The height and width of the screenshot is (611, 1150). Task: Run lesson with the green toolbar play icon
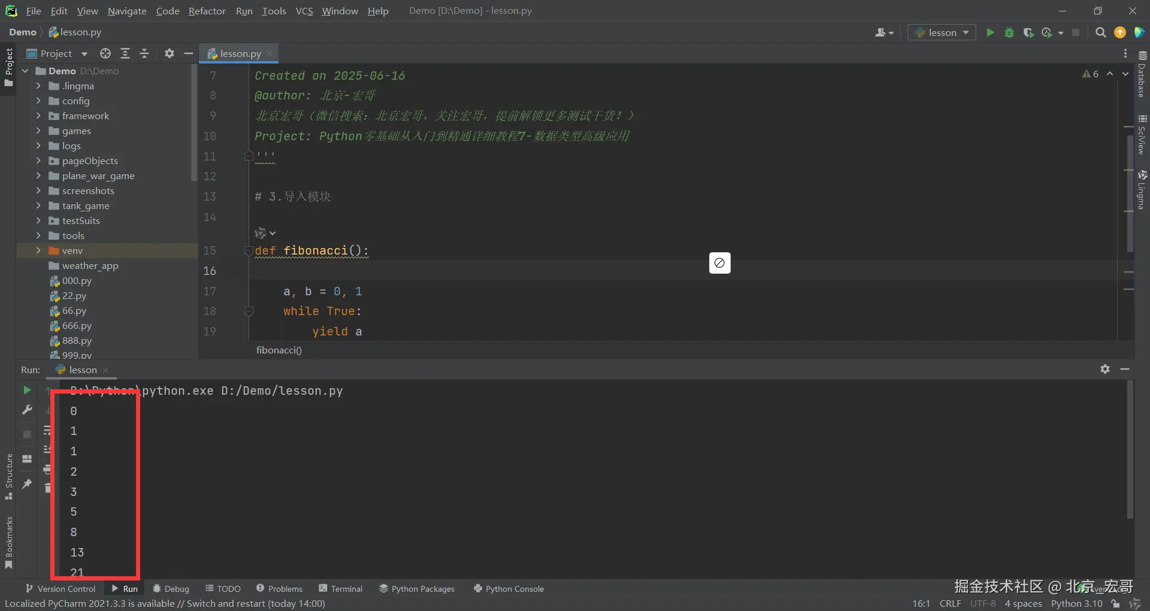coord(990,32)
